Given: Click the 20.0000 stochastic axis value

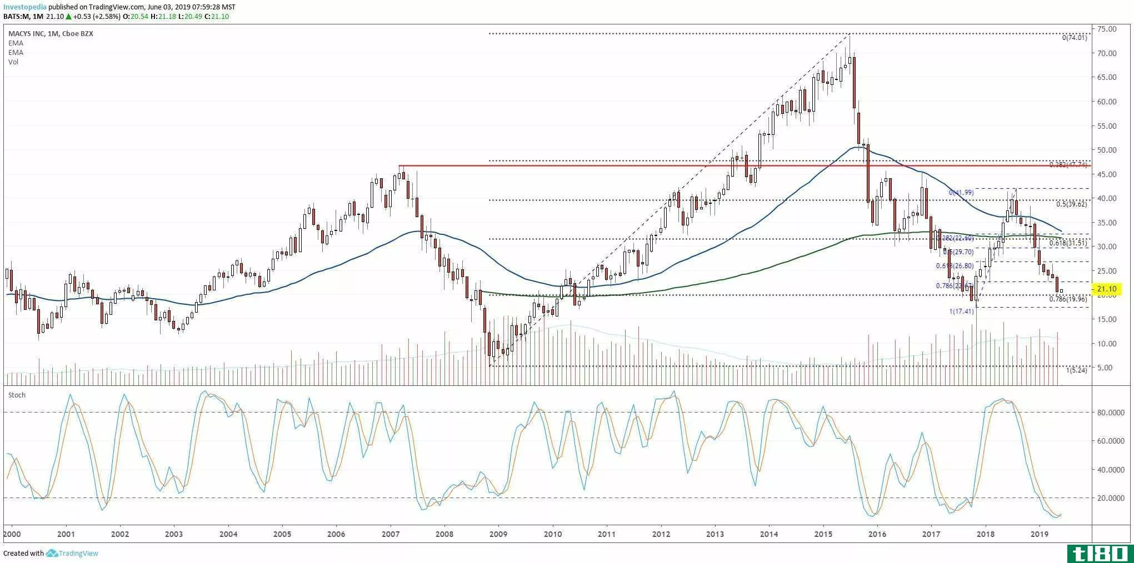Looking at the screenshot, I should click(1111, 498).
